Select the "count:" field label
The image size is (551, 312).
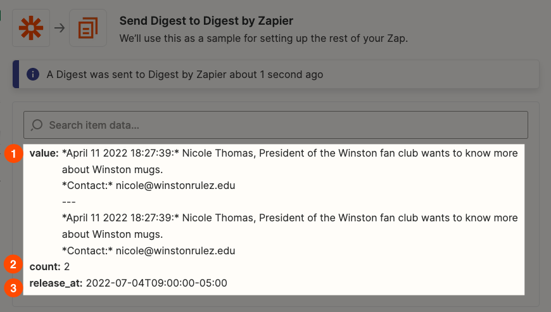[45, 266]
